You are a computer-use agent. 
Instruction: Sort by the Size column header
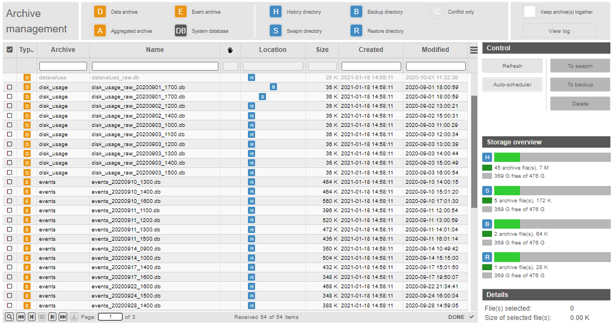(x=322, y=50)
